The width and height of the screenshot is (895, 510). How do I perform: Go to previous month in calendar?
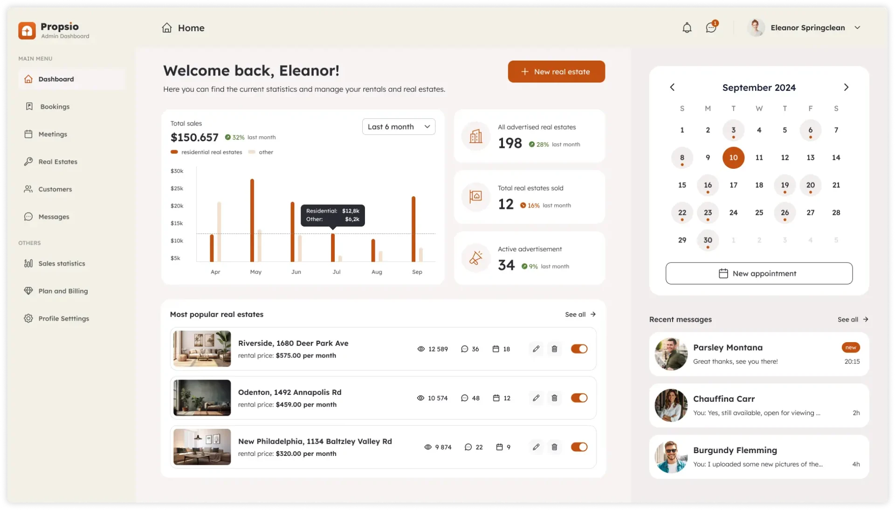[x=672, y=87]
